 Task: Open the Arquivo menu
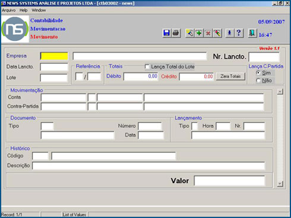[9, 10]
